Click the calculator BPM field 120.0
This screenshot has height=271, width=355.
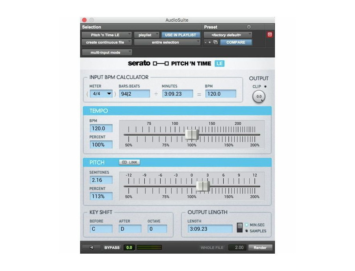pyautogui.click(x=220, y=94)
